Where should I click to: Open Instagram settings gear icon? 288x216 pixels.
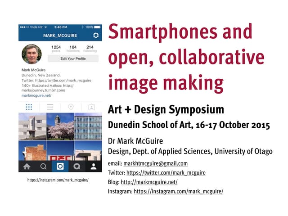(x=95, y=36)
